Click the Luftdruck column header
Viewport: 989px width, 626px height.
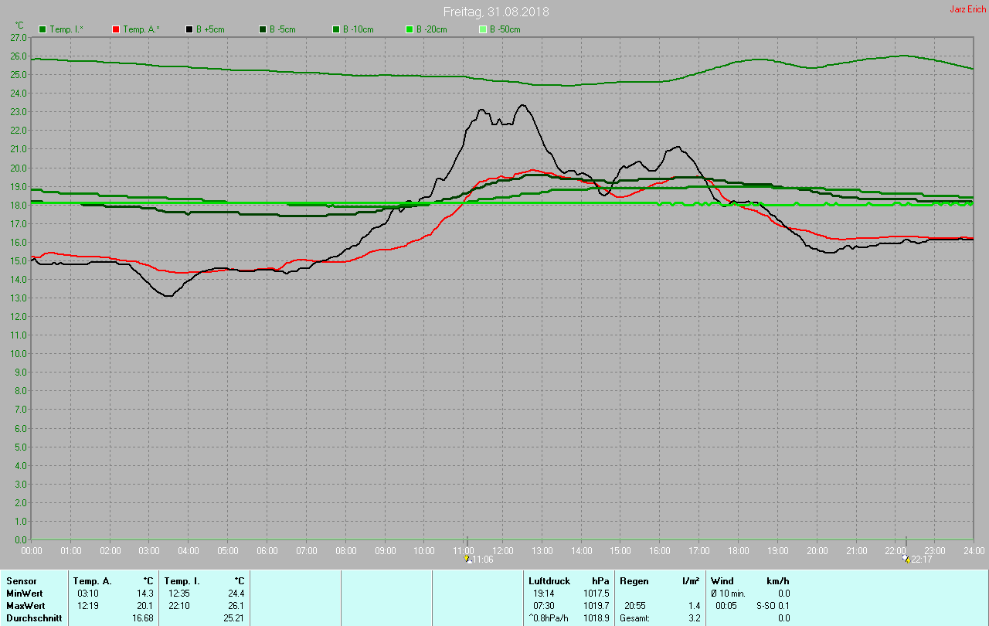pos(549,581)
